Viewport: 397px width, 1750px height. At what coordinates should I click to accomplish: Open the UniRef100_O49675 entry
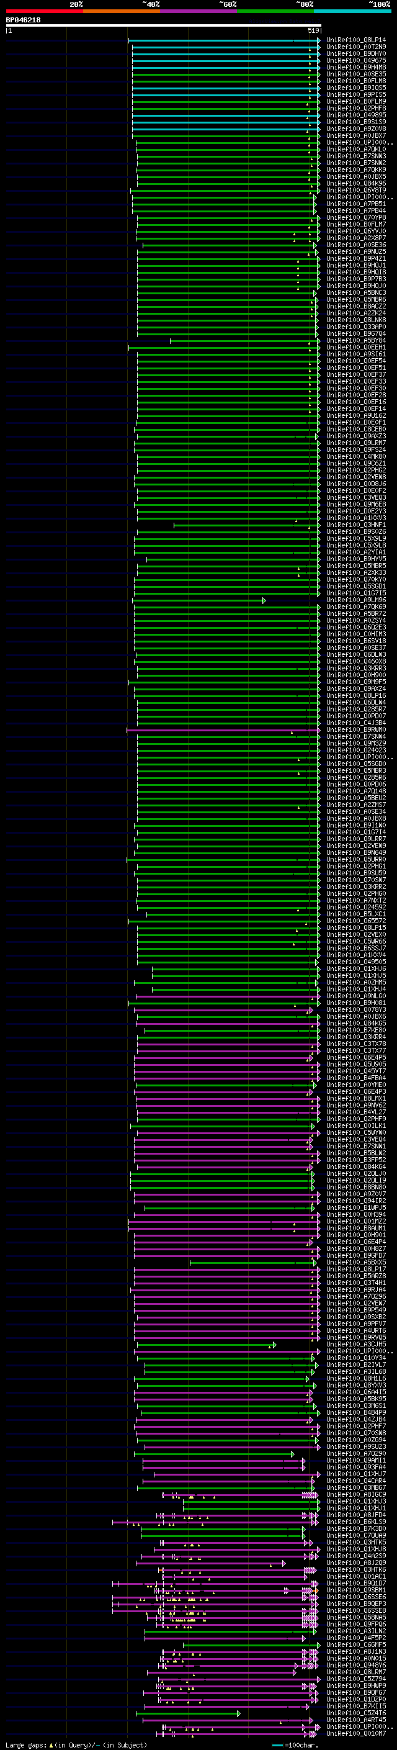356,60
